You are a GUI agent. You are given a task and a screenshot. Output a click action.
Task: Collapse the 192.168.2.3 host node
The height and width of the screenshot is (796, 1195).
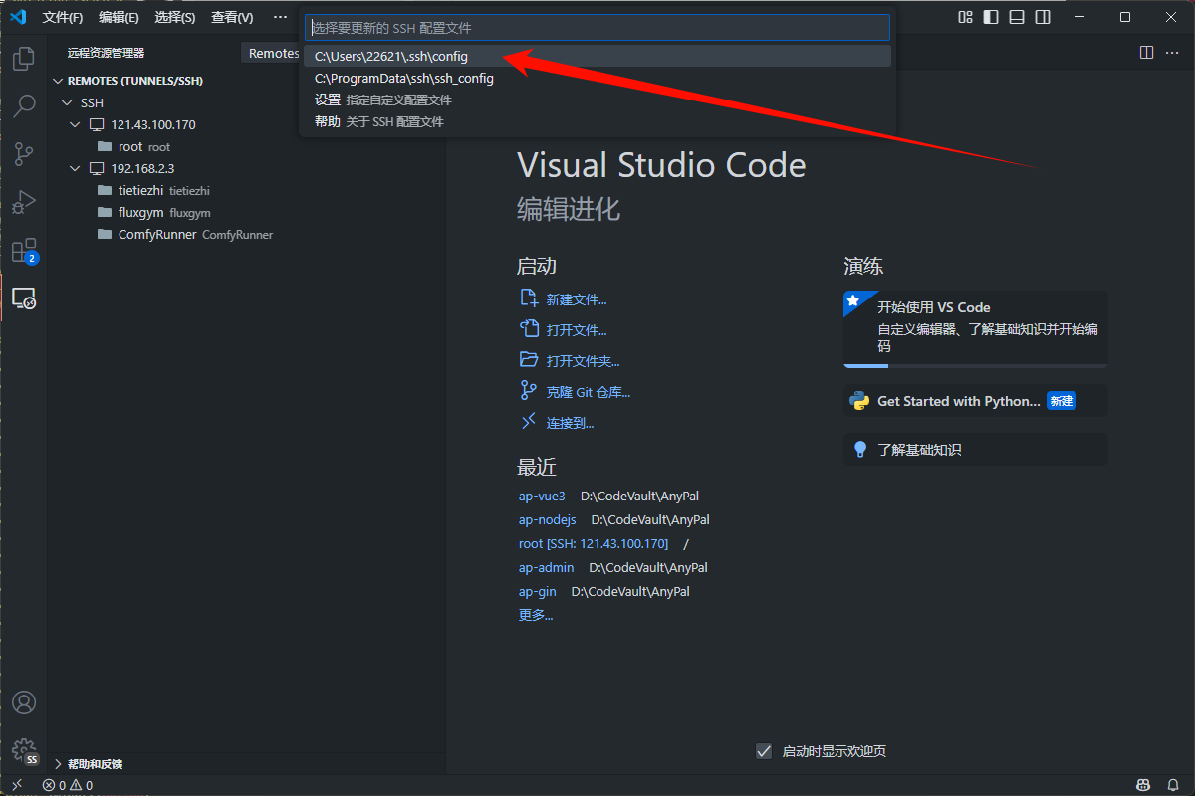click(75, 168)
